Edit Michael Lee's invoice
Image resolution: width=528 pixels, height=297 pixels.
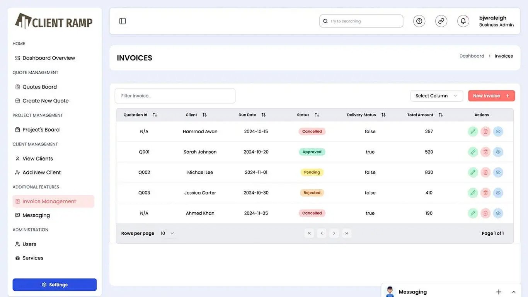(473, 172)
